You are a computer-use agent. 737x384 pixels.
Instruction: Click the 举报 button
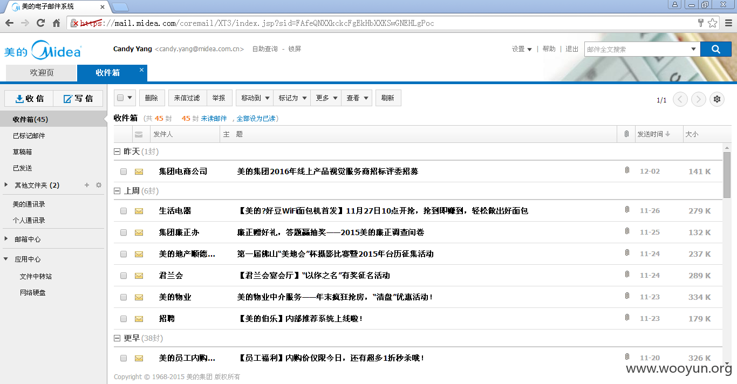coord(219,98)
